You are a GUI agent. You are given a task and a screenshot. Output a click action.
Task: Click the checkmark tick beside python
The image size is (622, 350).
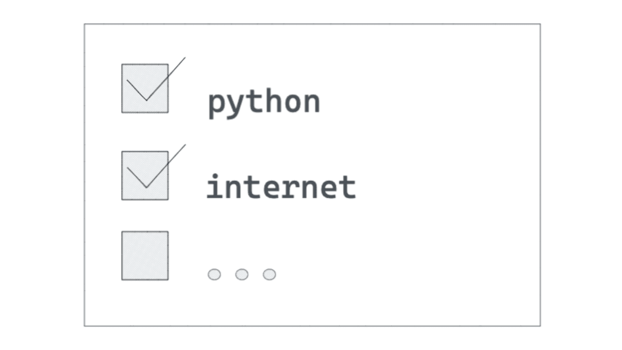(x=155, y=79)
